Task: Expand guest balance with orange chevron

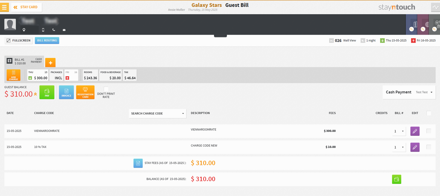Action: tap(35, 94)
